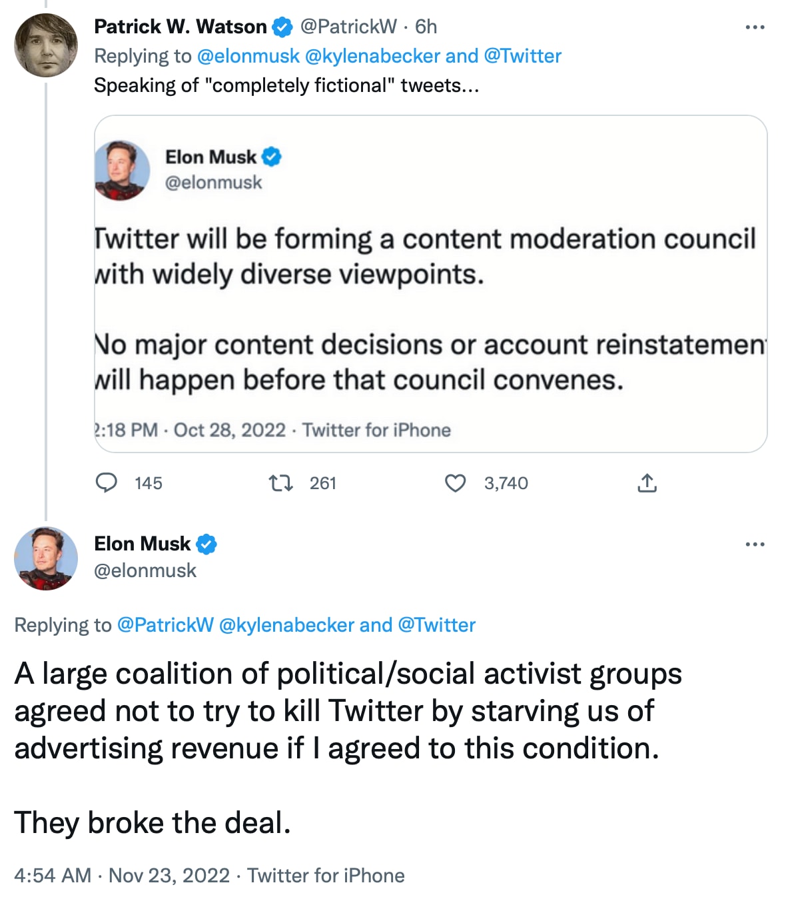Open more options for Elon Musk's reply
The width and height of the screenshot is (786, 909).
point(755,544)
